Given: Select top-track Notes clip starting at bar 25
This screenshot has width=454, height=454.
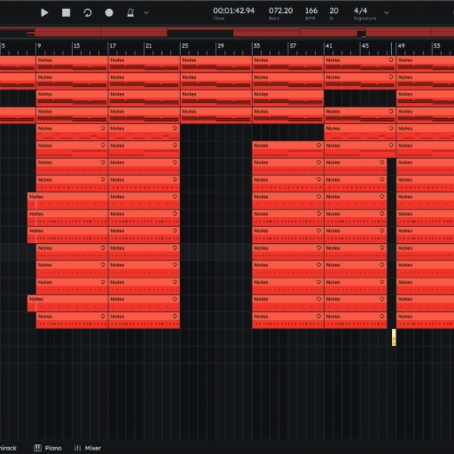Looking at the screenshot, I should (x=216, y=64).
